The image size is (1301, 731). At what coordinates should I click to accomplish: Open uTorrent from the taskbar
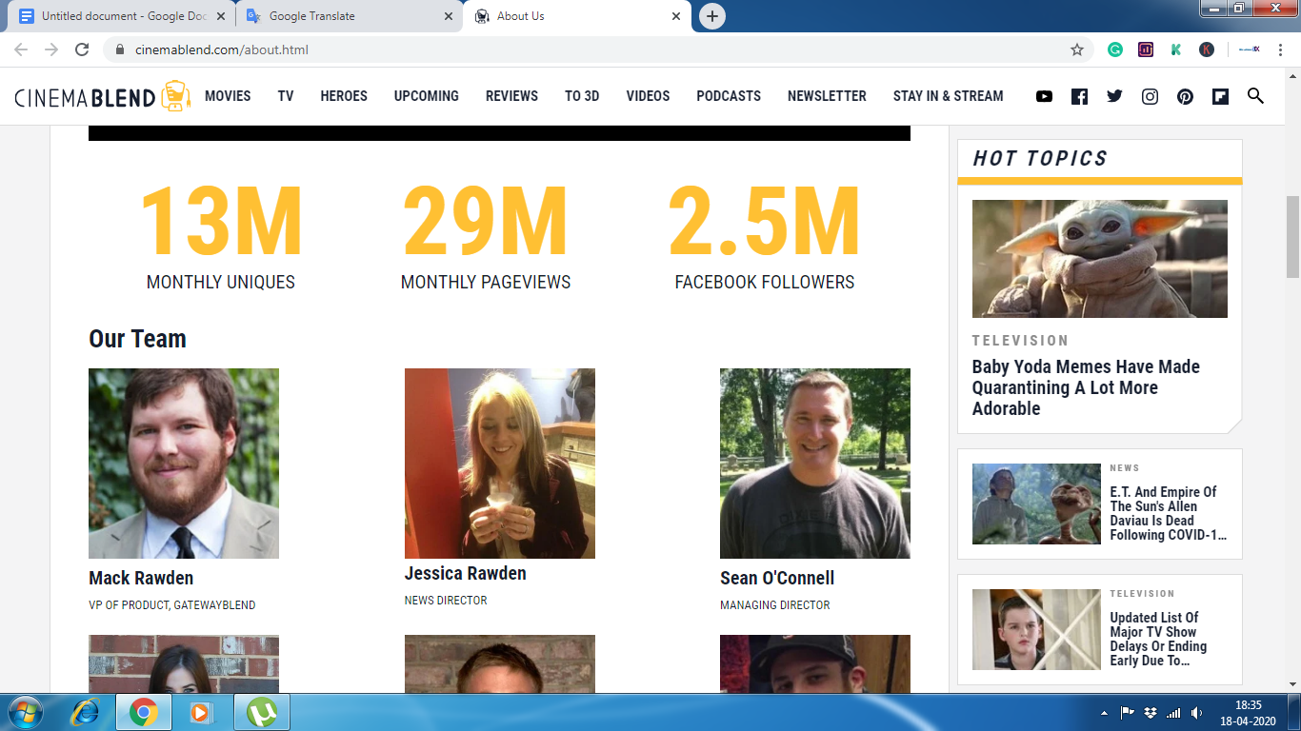261,712
